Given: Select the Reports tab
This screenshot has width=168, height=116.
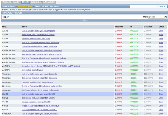Looking at the screenshot, I should pyautogui.click(x=25, y=2).
